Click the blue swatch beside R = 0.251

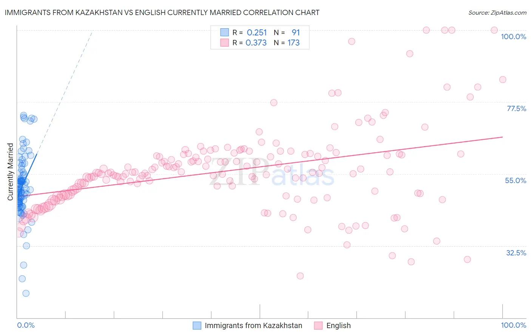coord(225,32)
